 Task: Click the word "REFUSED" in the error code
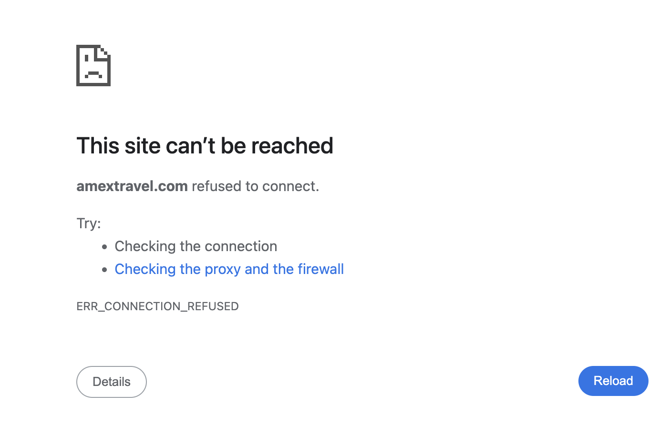[x=213, y=306]
